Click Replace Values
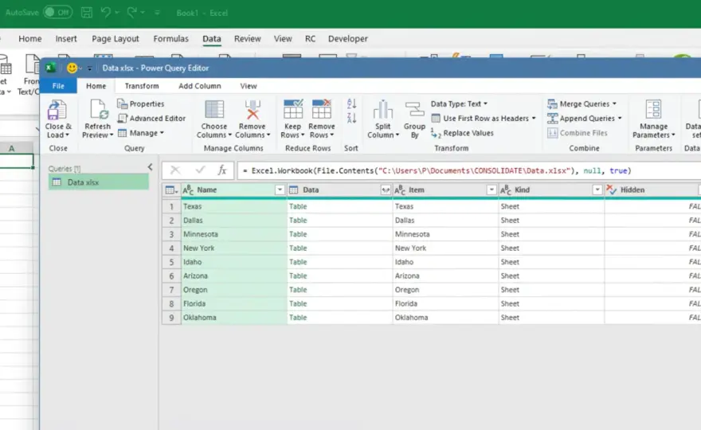The image size is (701, 430). (x=462, y=133)
